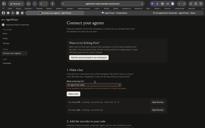This screenshot has width=205, height=128.
Task: Expand the LLMs bookmarks folder
Action: [97, 8]
